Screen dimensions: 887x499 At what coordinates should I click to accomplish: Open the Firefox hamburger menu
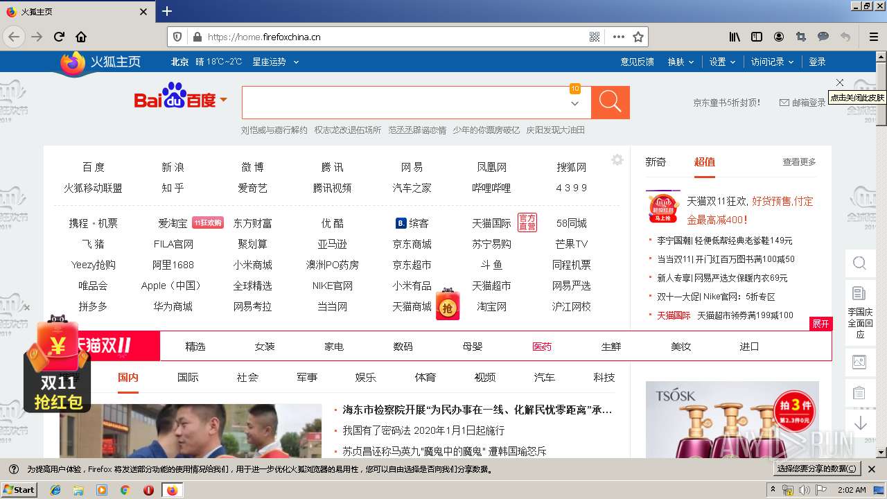(x=873, y=37)
